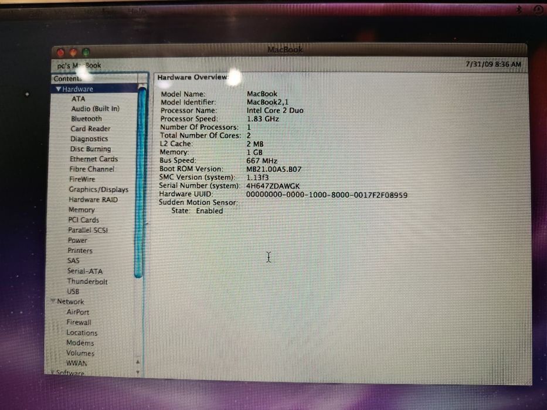Select SAS entry in sidebar
547x410 pixels.
[73, 261]
